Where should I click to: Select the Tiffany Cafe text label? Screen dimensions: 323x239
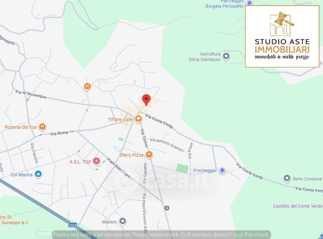(x=120, y=120)
